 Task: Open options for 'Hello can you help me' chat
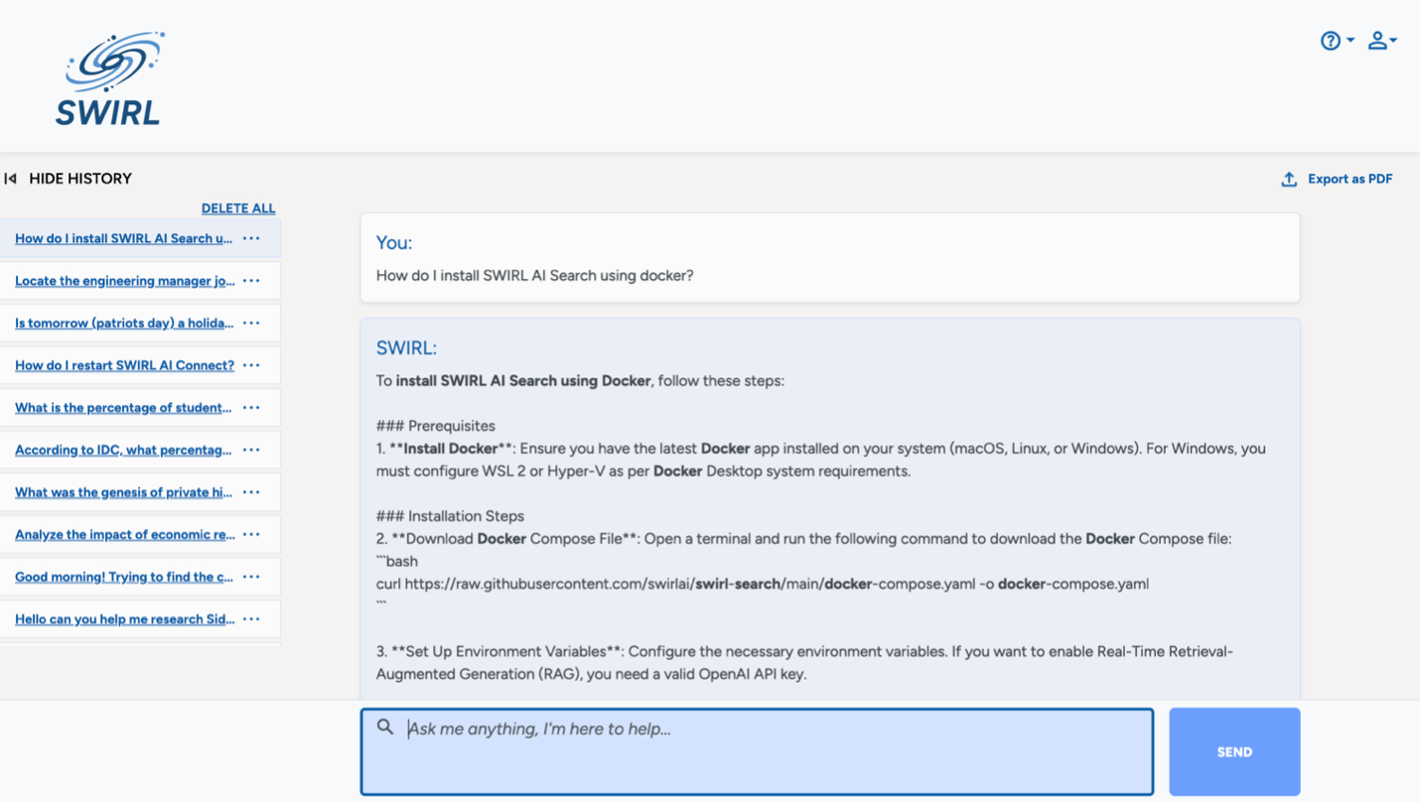[x=251, y=619]
